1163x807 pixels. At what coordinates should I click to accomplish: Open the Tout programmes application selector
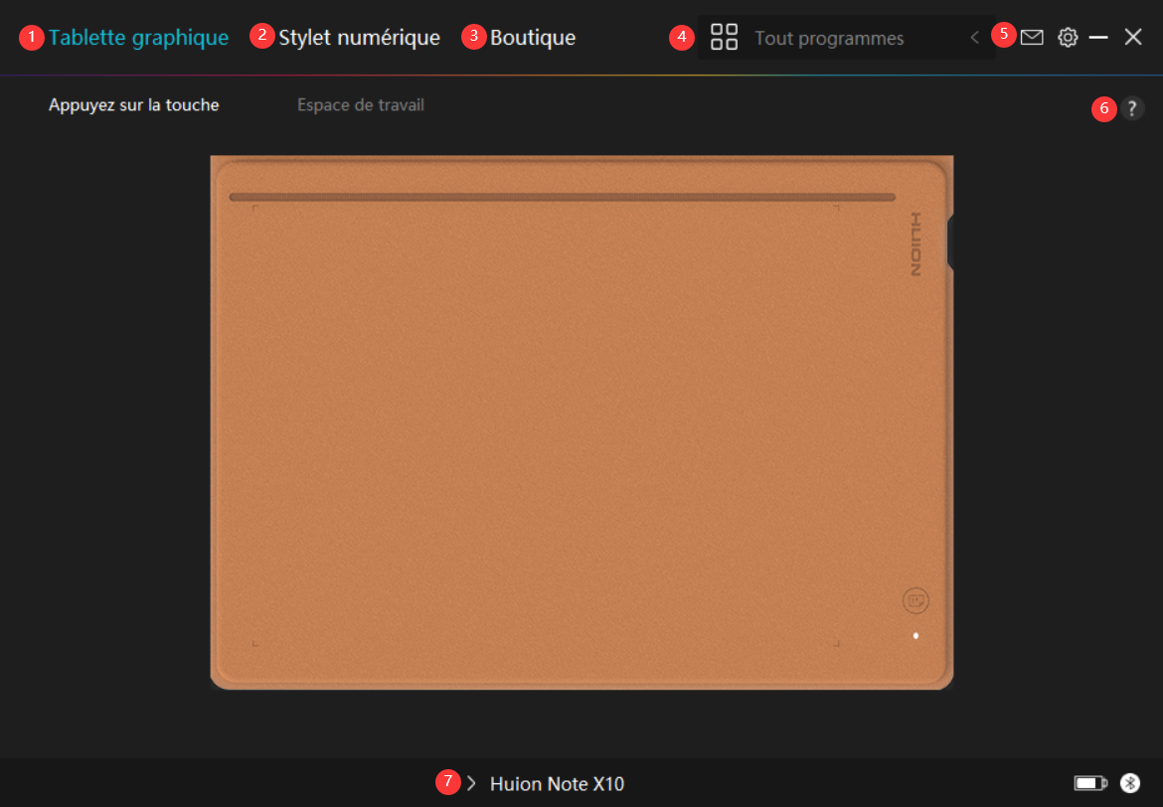click(x=829, y=37)
